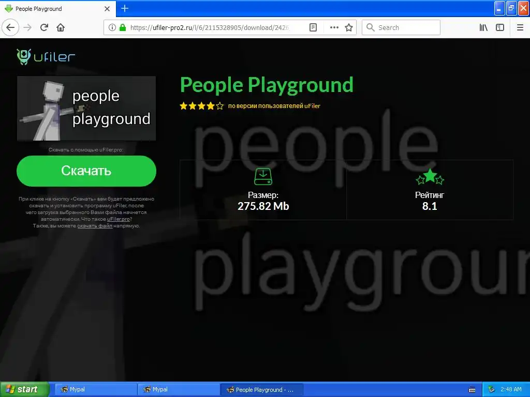Screen dimensions: 530x397
Task: Click the 275.82 Mb size value
Action: 263,206
